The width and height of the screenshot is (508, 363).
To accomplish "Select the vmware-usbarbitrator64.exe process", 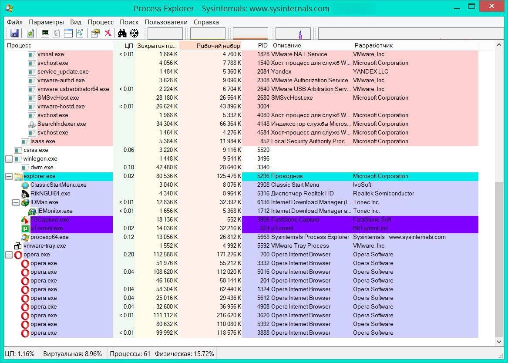I will pyautogui.click(x=73, y=89).
